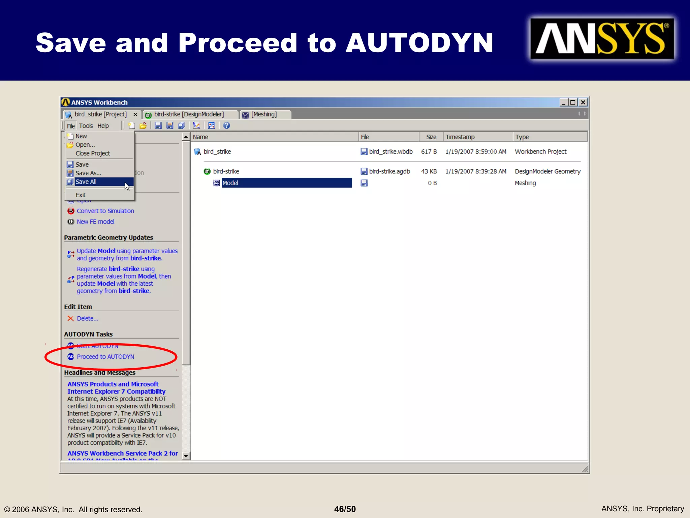Click the chart-with-pencil toolbar icon
Viewport: 690px width, 518px height.
pos(196,125)
